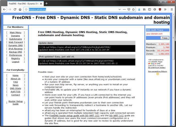Click the Logout link
Screen dimensions: 176x127
point(15,62)
